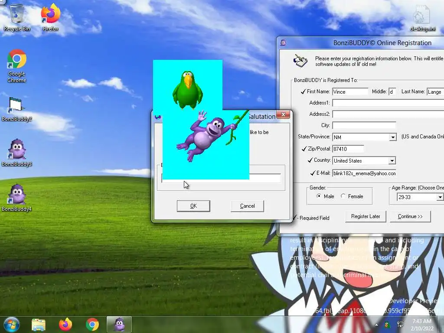Launch Firefox from the taskbar
Image resolution: width=444 pixels, height=333 pixels.
(x=65, y=324)
